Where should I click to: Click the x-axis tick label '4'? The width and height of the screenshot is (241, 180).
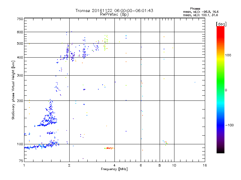click(114, 165)
